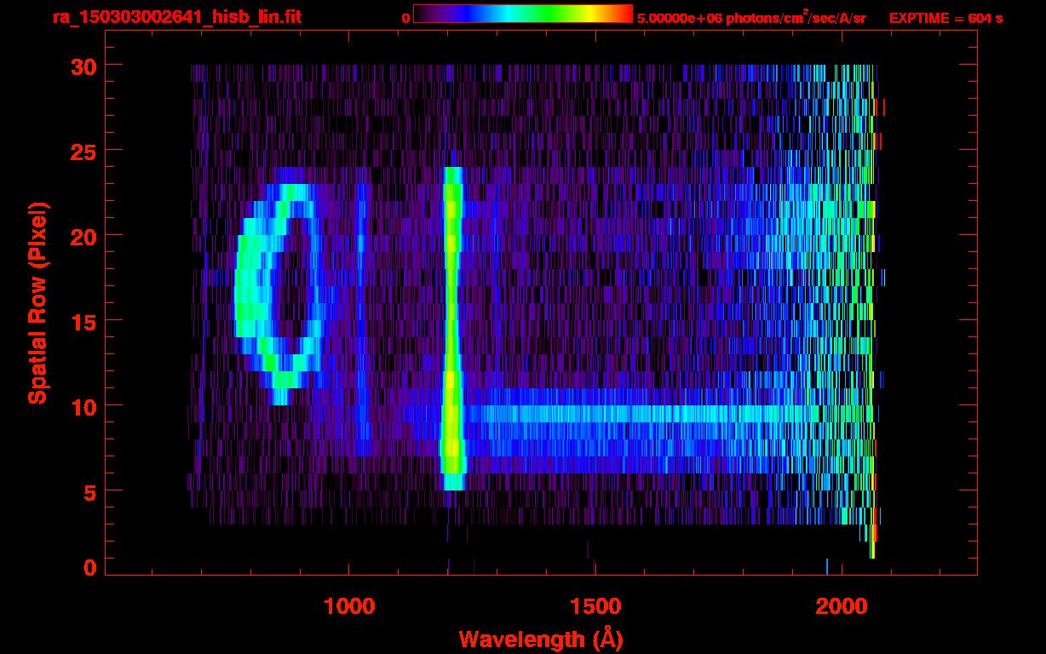Click the rainbow color scale bar
Image resolution: width=1046 pixels, height=654 pixels.
523,14
